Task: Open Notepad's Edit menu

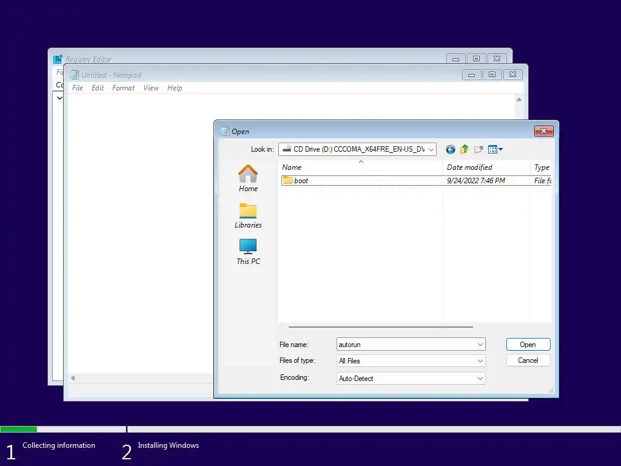Action: click(98, 88)
